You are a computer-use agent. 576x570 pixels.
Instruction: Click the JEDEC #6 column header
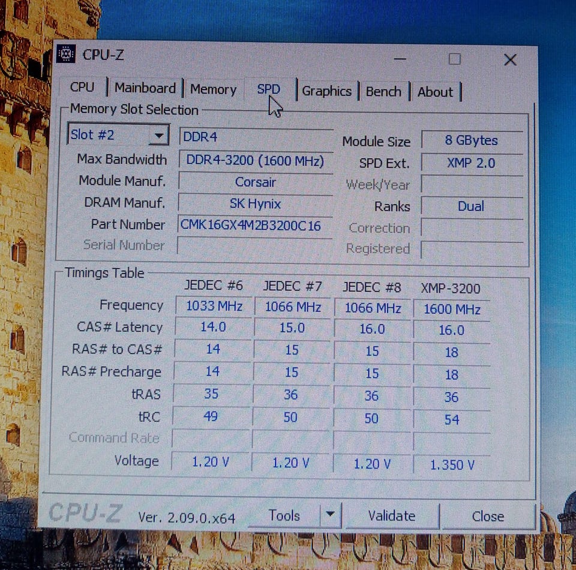pos(214,286)
